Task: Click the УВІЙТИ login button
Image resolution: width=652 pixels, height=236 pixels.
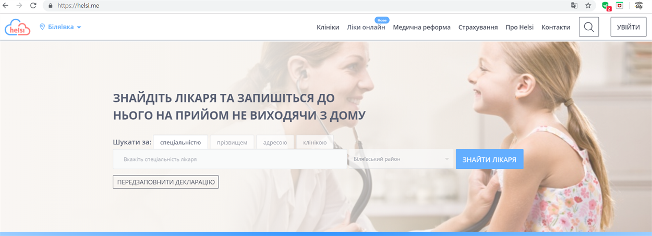Action: (x=628, y=27)
